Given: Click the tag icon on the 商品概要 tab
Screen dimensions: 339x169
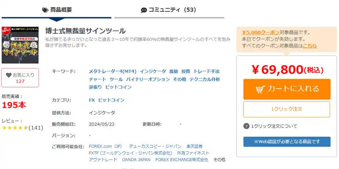Looking at the screenshot, I should [x=45, y=10].
